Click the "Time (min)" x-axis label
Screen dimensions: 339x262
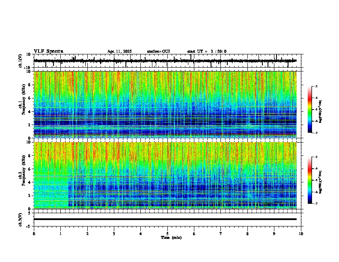171,238
